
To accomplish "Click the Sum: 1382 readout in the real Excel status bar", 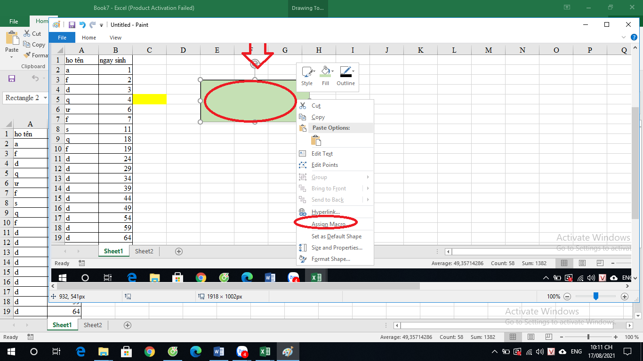I will click(483, 337).
